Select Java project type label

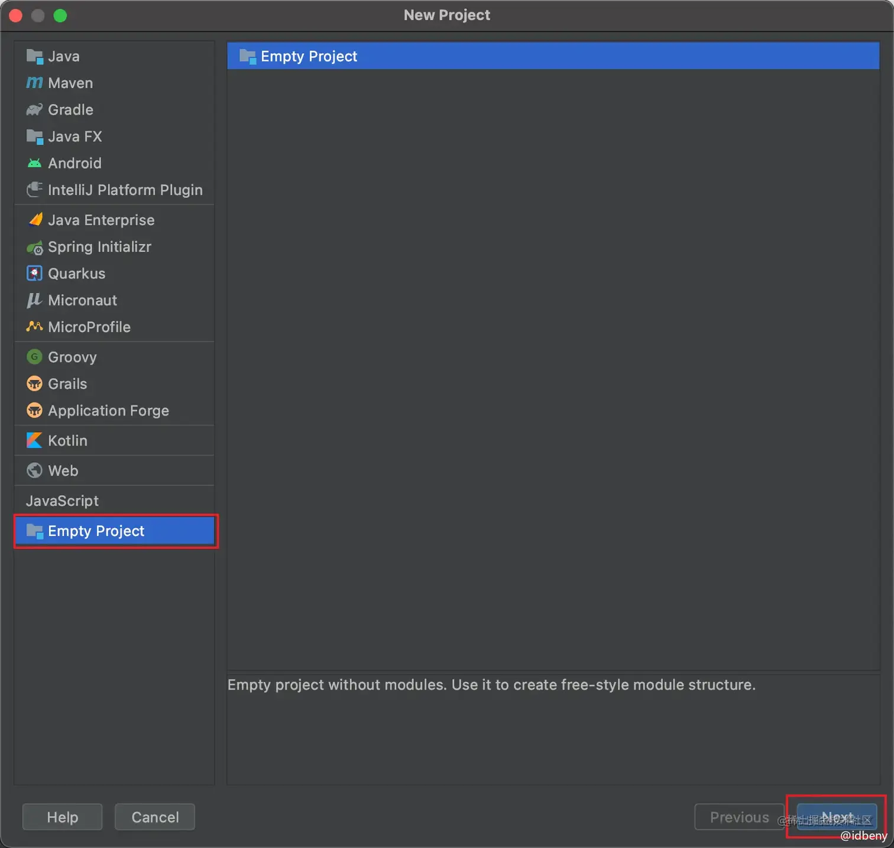click(x=64, y=57)
